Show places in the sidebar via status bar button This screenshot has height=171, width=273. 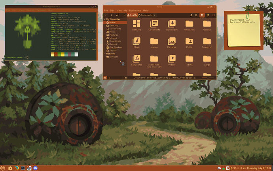point(105,78)
